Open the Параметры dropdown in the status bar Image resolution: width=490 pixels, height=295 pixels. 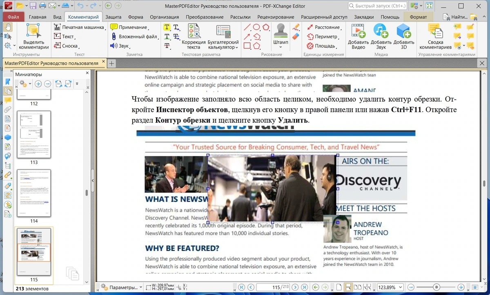(122, 287)
